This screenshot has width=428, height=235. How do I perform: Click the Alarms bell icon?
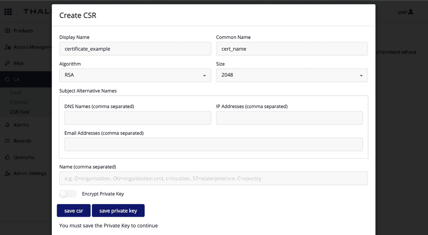(8, 125)
